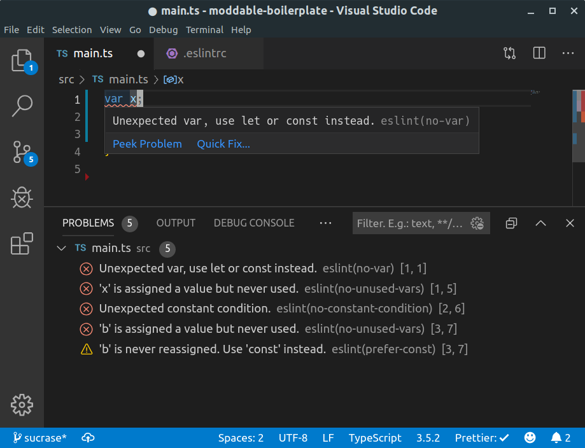The image size is (585, 448).
Task: Split the editor to the right
Action: click(x=539, y=53)
